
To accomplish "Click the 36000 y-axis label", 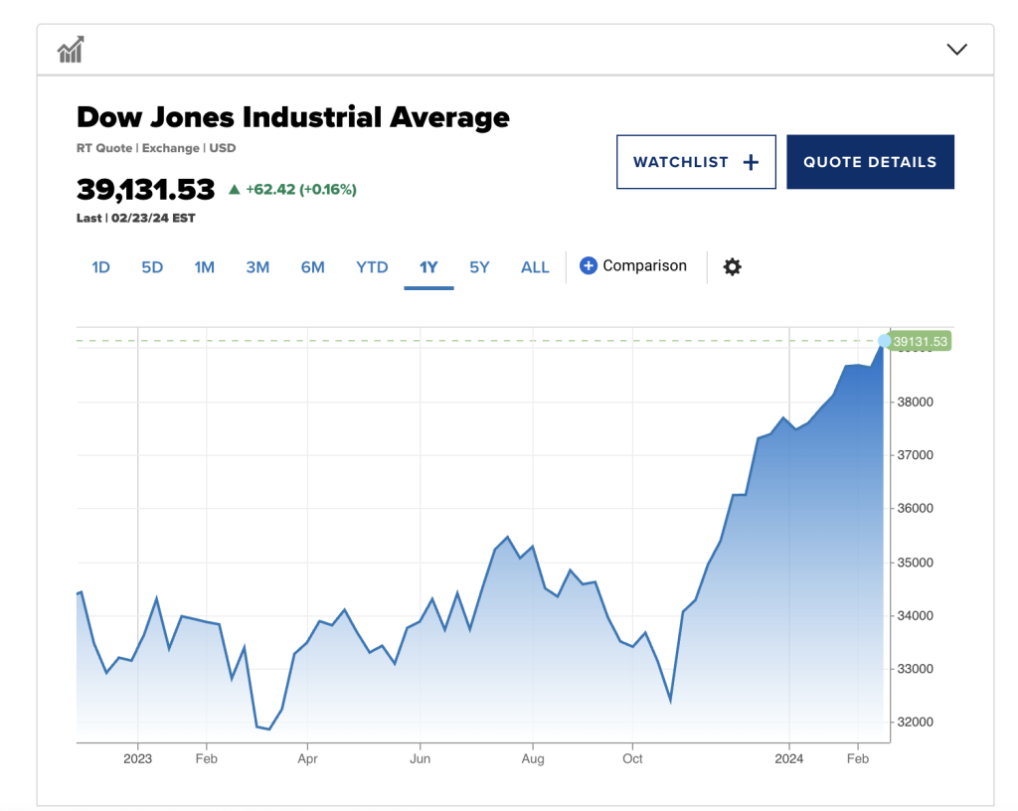I will click(x=915, y=509).
